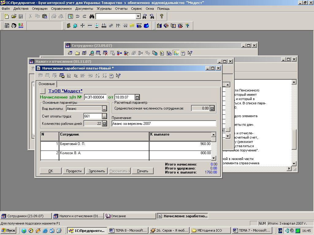Click the chart-with-books icon in right toolbar
This screenshot has width=314, height=235.
pos(159,26)
